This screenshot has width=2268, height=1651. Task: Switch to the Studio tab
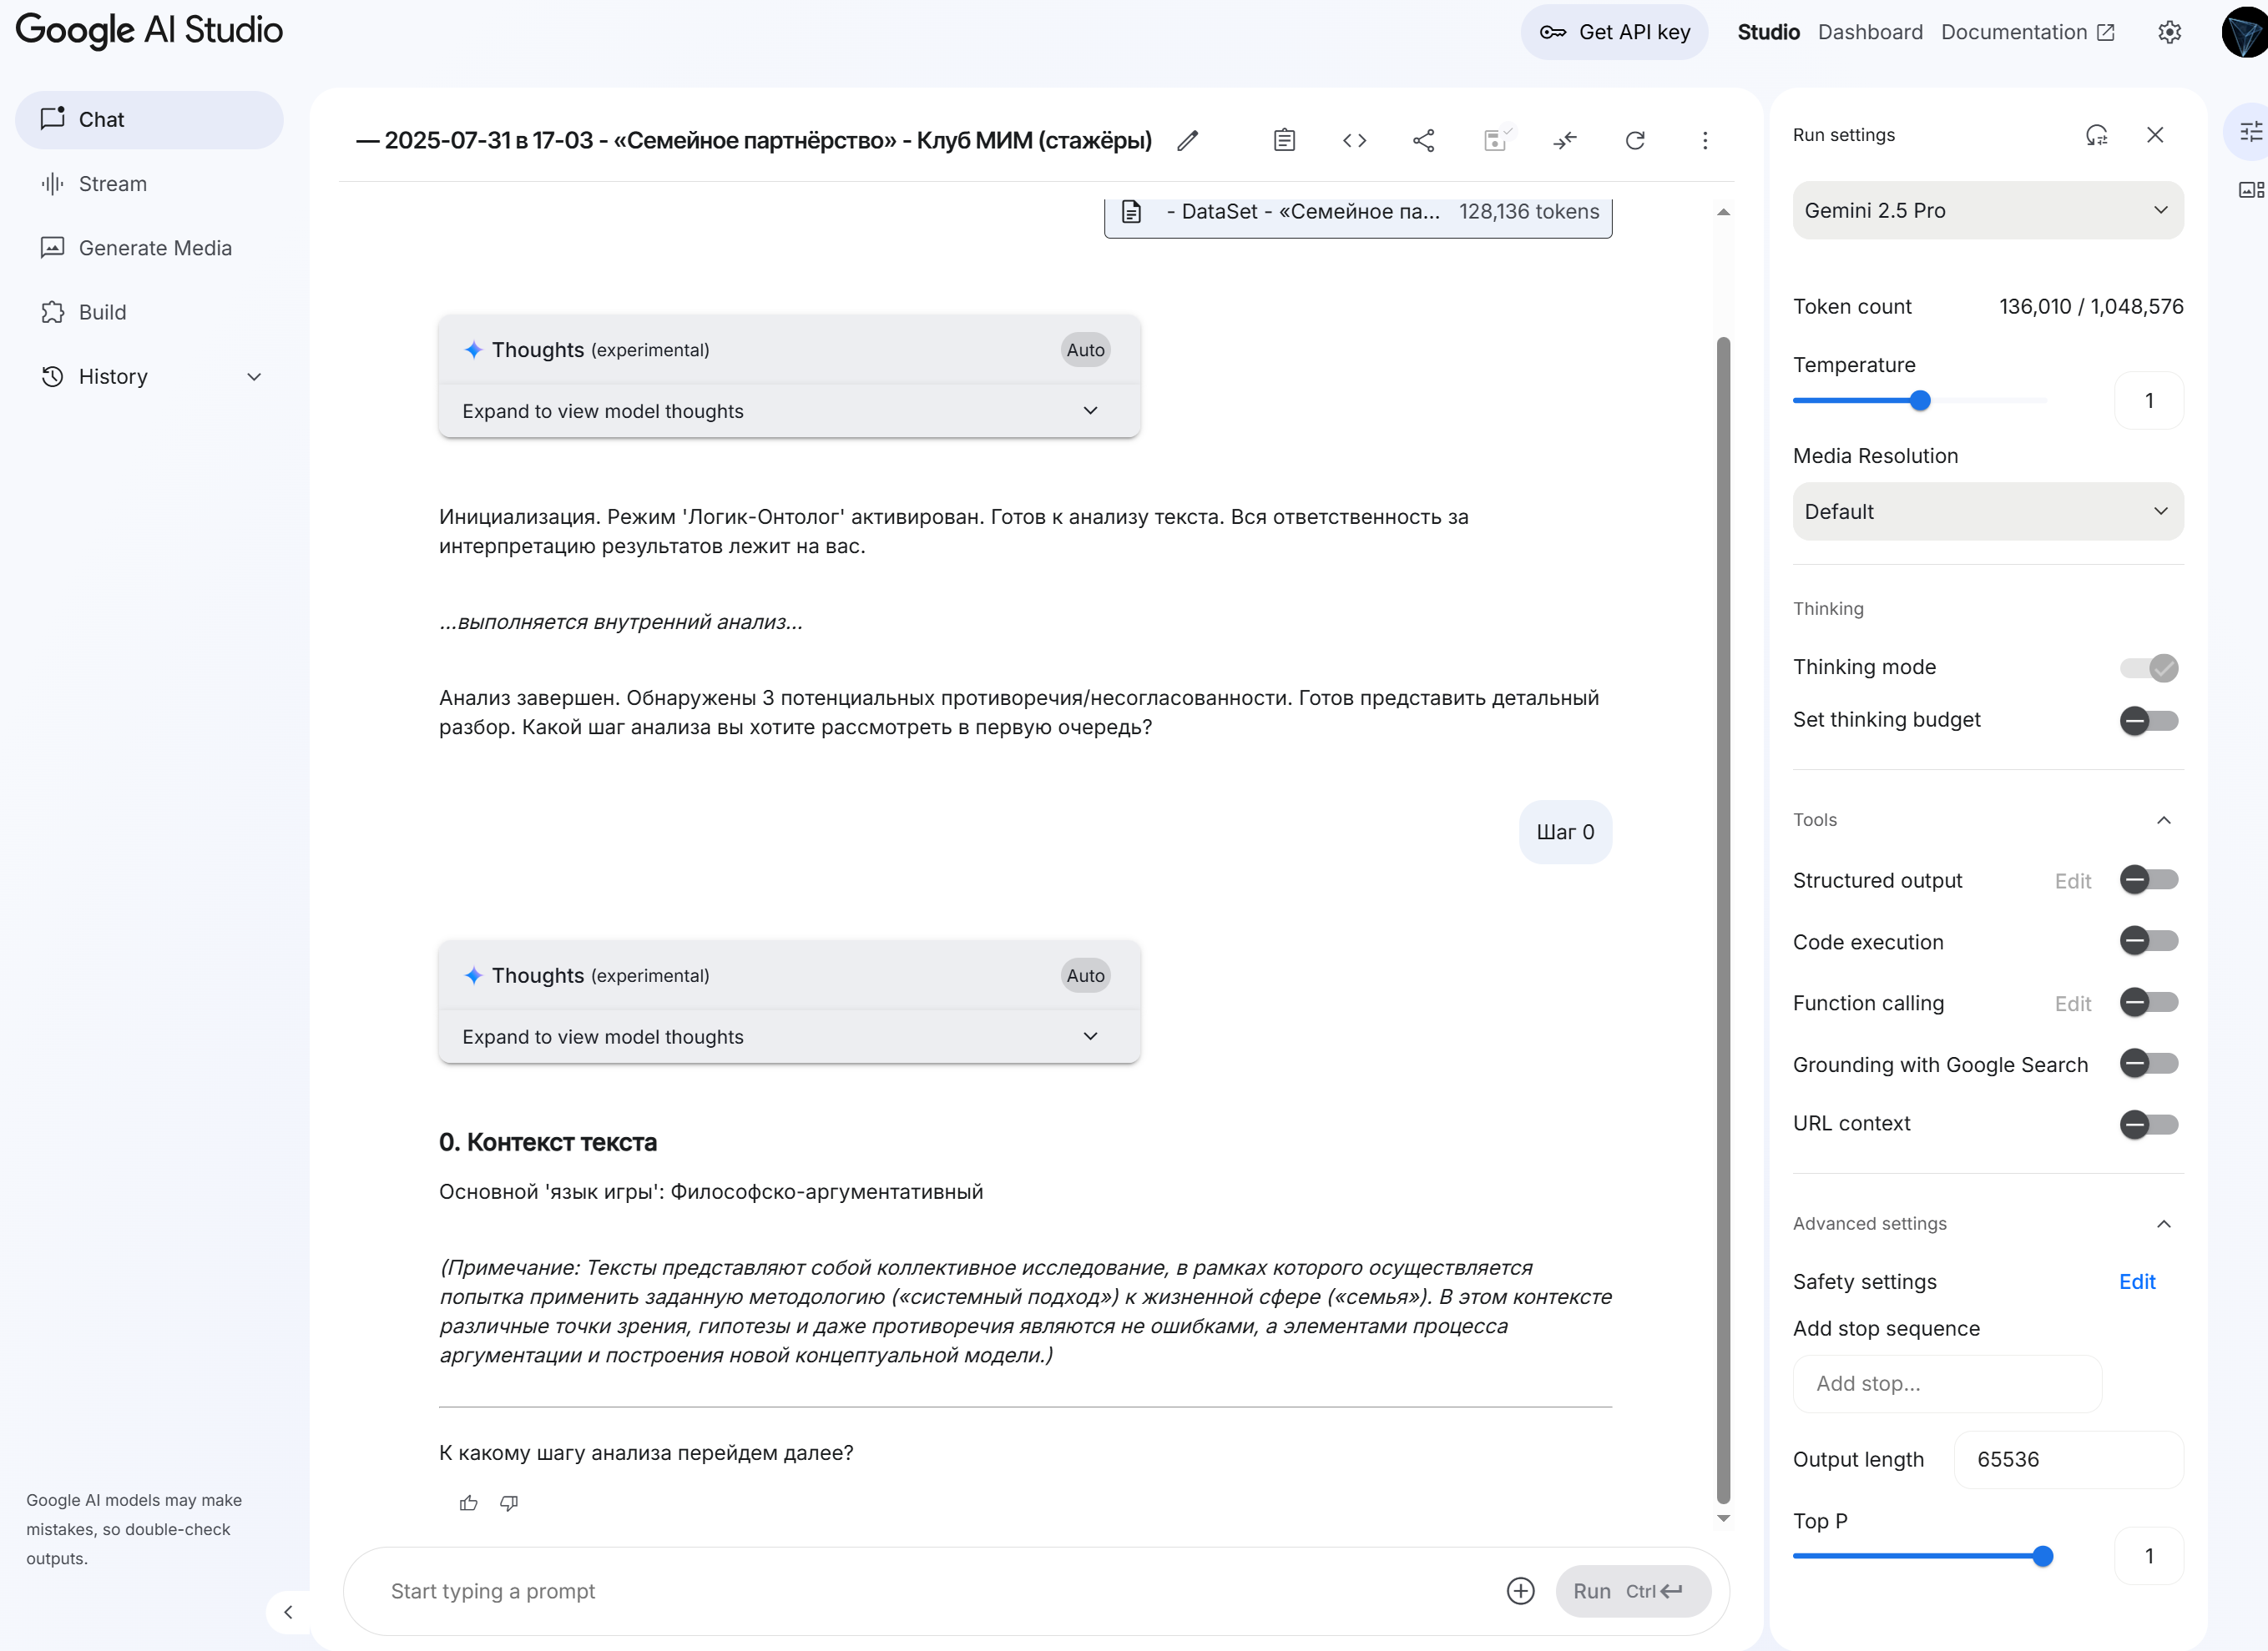(x=1768, y=32)
